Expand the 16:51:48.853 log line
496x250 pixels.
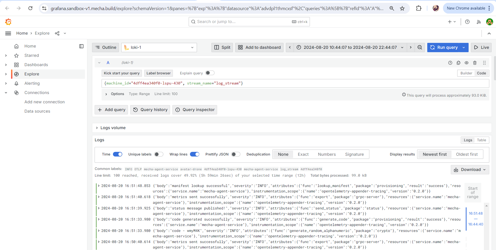pos(98,186)
